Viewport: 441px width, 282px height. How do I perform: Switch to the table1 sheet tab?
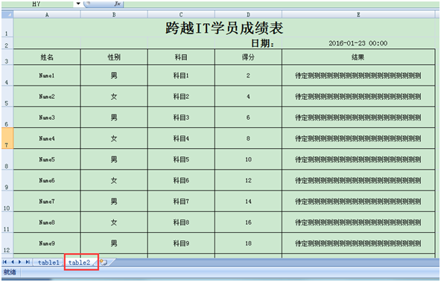(48, 263)
